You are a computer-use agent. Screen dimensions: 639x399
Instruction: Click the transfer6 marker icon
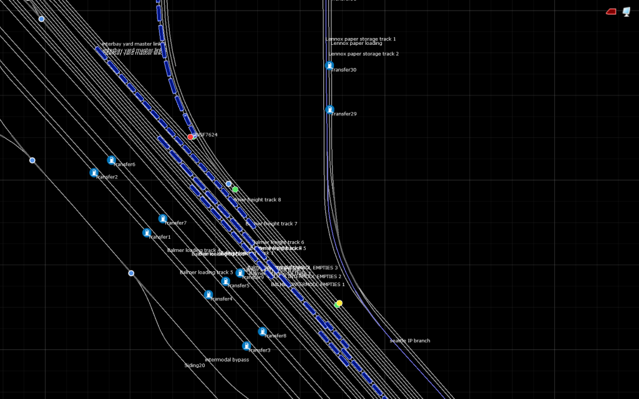pos(112,160)
